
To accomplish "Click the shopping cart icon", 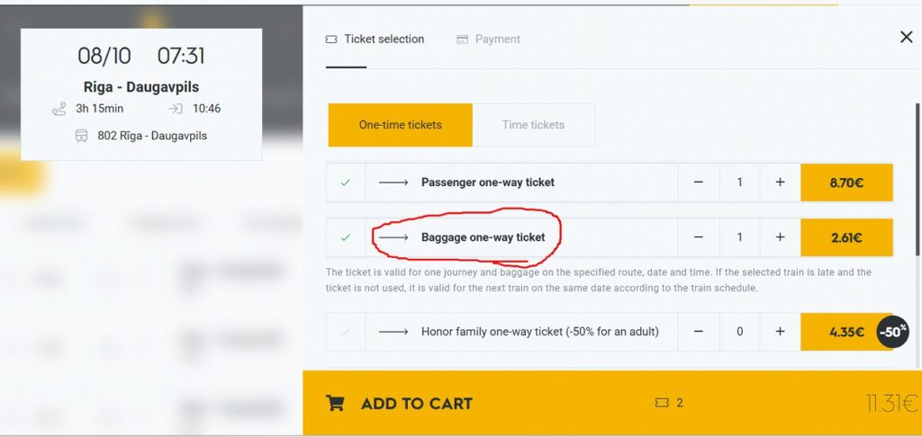I will 335,403.
